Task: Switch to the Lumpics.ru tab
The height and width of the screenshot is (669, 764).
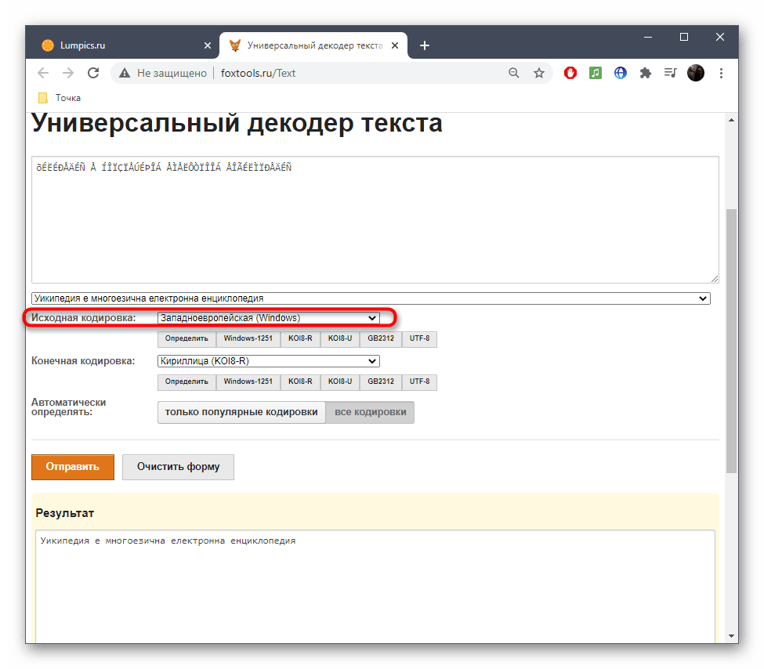Action: [118, 45]
